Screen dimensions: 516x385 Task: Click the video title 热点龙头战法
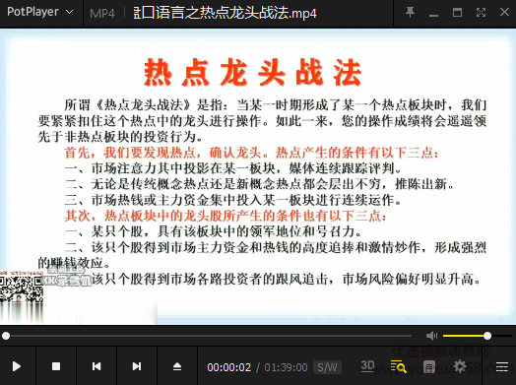point(253,73)
